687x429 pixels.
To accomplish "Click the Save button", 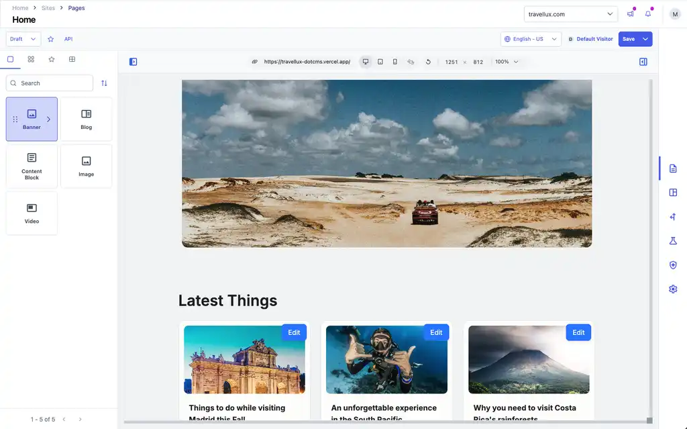I will click(x=628, y=39).
